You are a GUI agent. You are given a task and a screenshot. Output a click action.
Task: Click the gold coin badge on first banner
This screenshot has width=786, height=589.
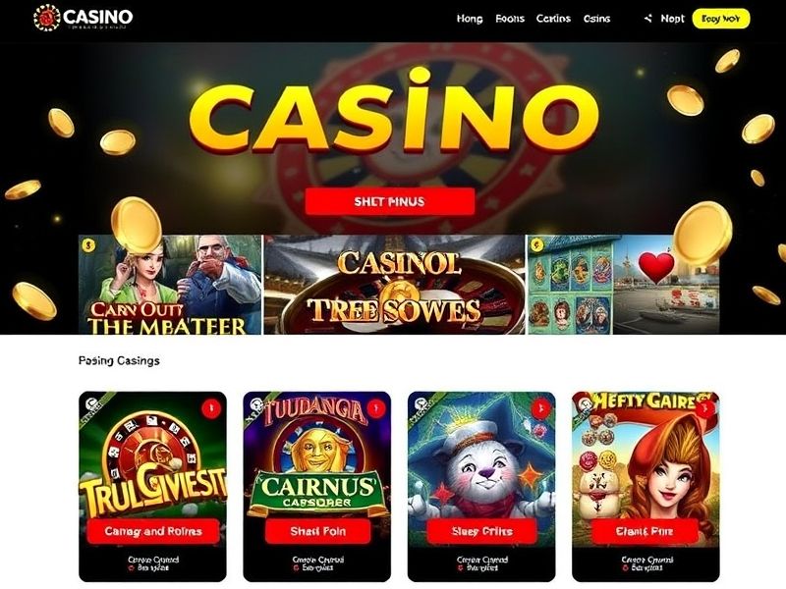[88, 245]
